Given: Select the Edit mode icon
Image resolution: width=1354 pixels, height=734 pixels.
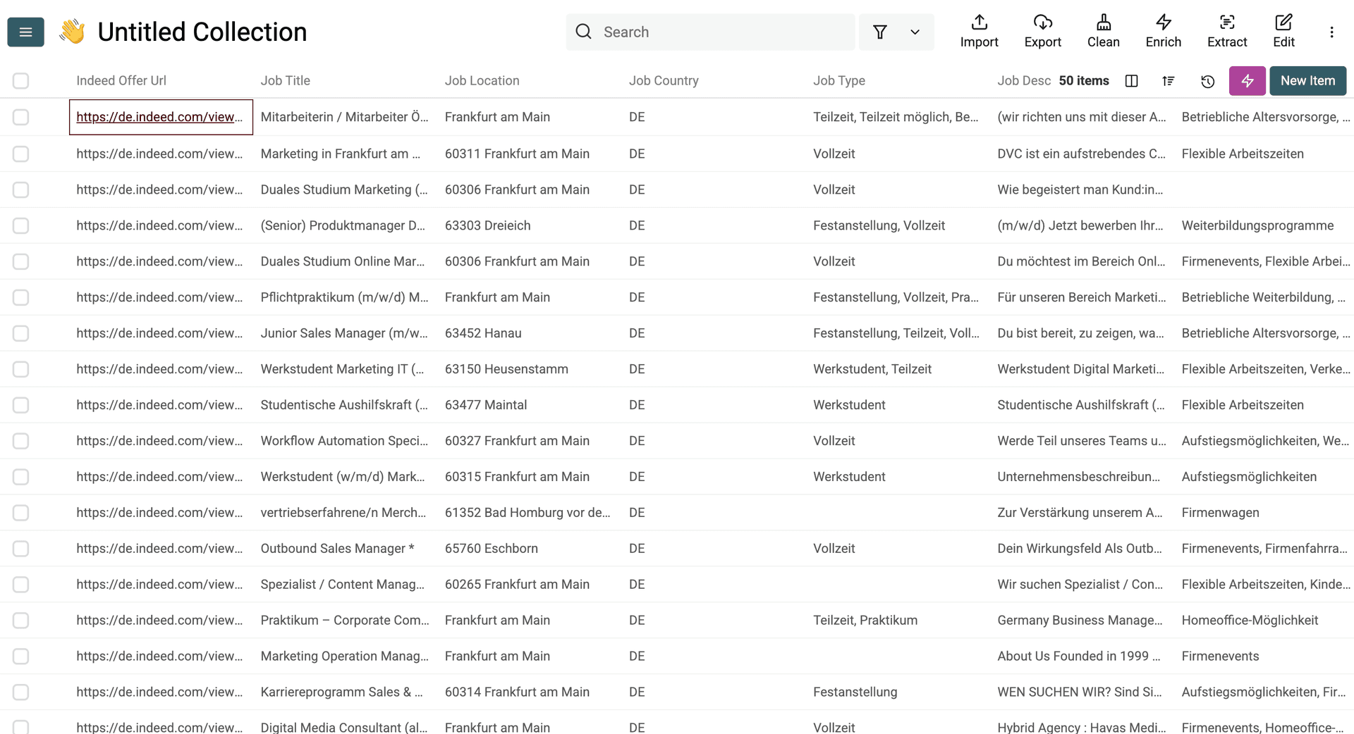Looking at the screenshot, I should click(1283, 31).
